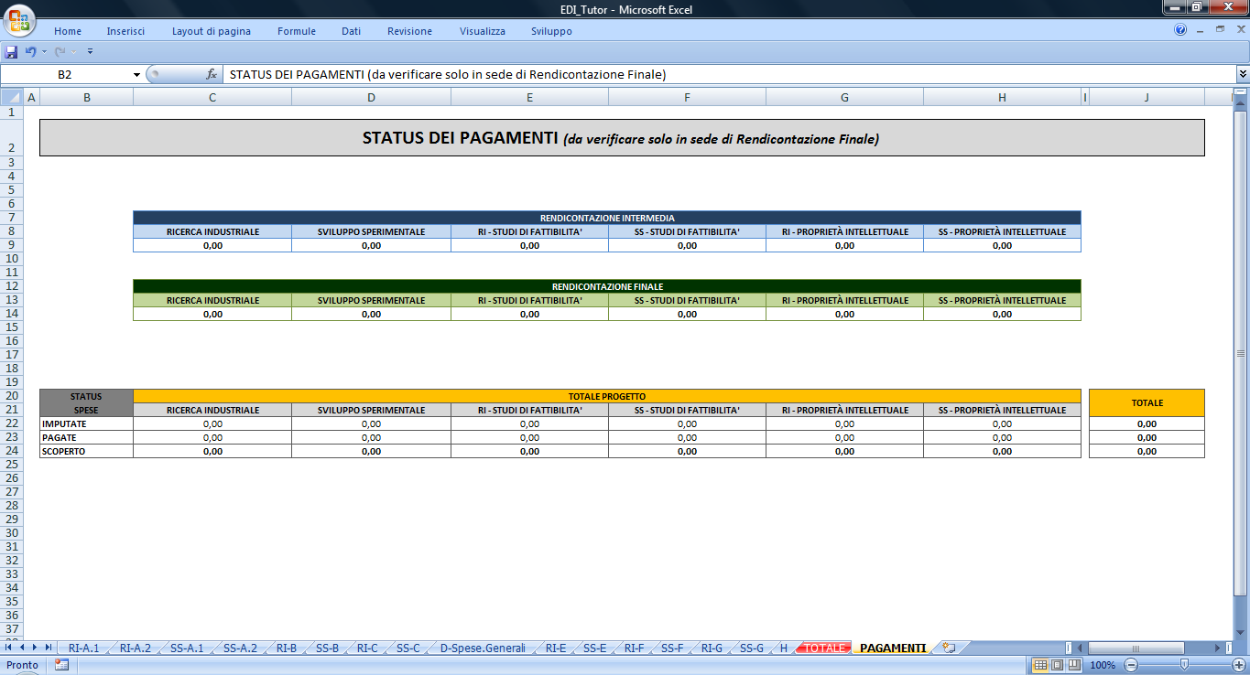Select the RENDICONTAZIONE FINALE header cell
Image resolution: width=1250 pixels, height=675 pixels.
pos(607,286)
